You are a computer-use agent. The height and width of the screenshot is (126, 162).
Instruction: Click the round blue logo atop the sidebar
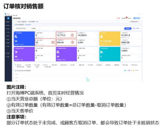point(8,18)
